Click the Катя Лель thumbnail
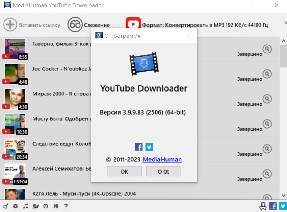This screenshot has height=212, width=287. (x=15, y=194)
